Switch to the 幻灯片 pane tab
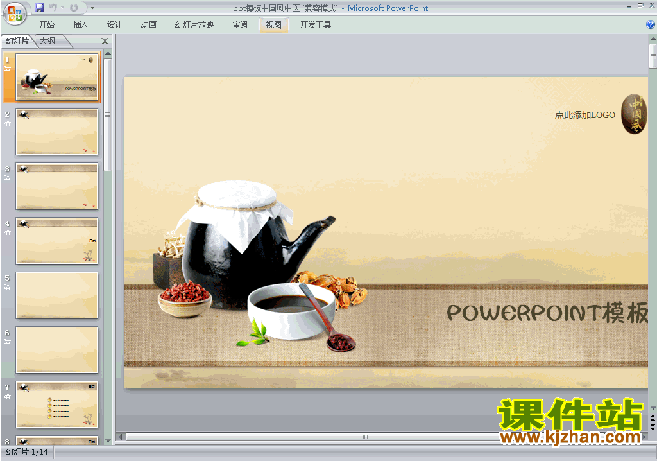The width and height of the screenshot is (657, 461). 17,40
